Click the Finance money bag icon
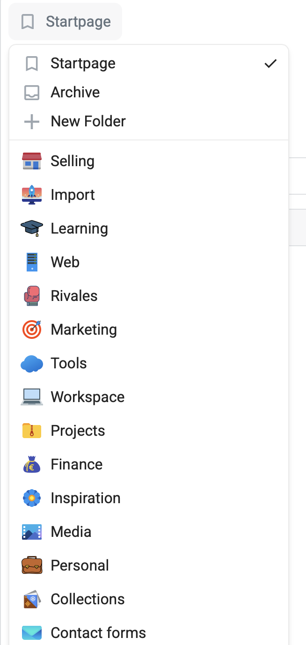This screenshot has height=645, width=306. (32, 464)
